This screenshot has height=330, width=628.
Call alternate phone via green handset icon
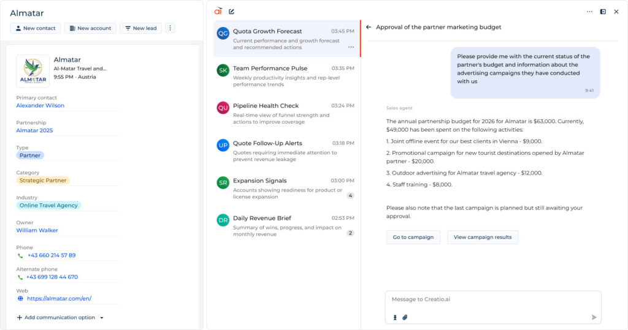pyautogui.click(x=20, y=277)
